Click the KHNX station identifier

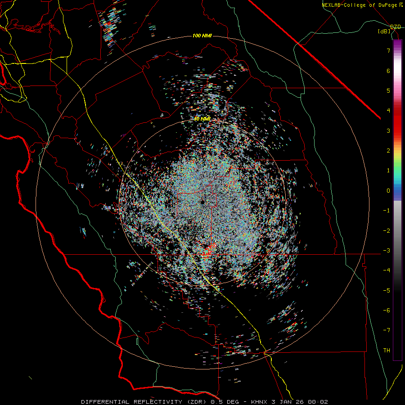pos(259,402)
